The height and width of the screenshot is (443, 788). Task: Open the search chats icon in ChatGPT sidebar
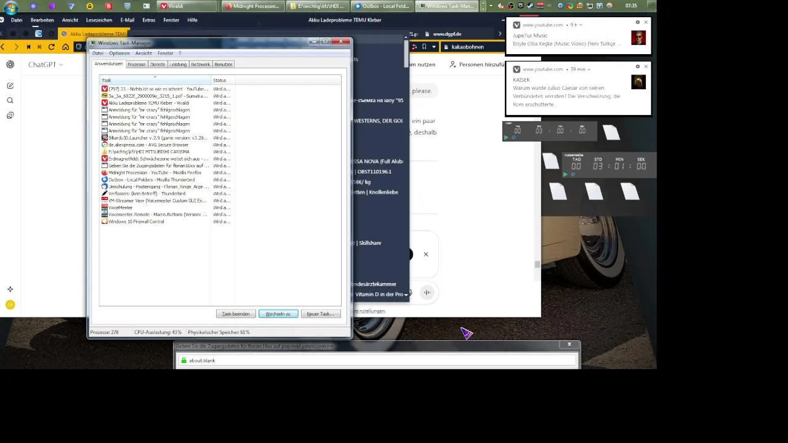pyautogui.click(x=10, y=100)
